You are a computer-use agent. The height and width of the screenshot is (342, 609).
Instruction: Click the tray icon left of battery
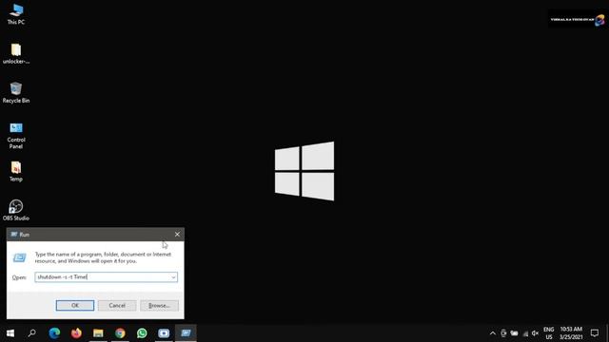pyautogui.click(x=503, y=333)
